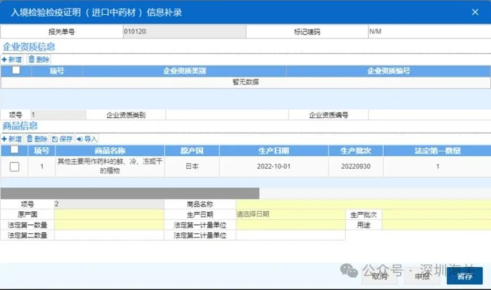Open the 企业资质类别 dropdown field

226,114
